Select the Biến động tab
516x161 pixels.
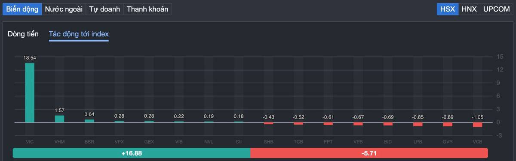[22, 9]
